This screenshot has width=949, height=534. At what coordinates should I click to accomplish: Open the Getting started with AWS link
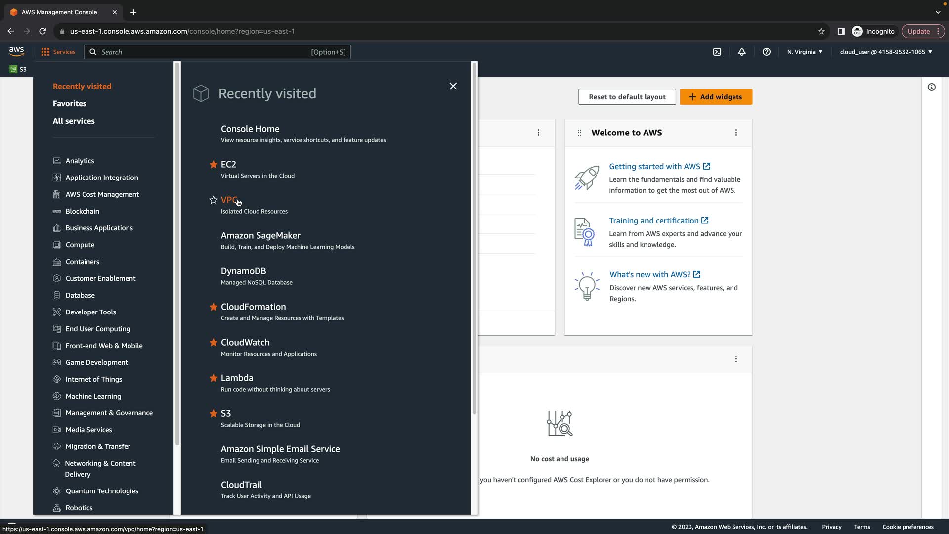pyautogui.click(x=654, y=166)
